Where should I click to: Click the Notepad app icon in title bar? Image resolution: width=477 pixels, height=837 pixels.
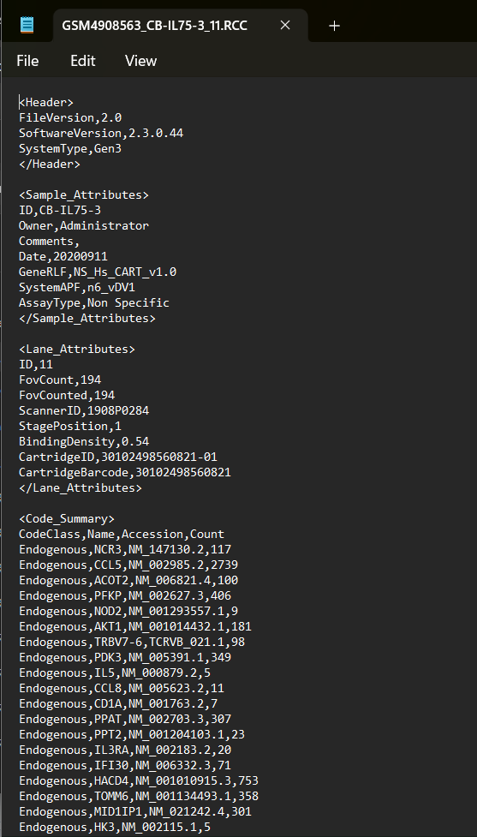click(x=27, y=25)
